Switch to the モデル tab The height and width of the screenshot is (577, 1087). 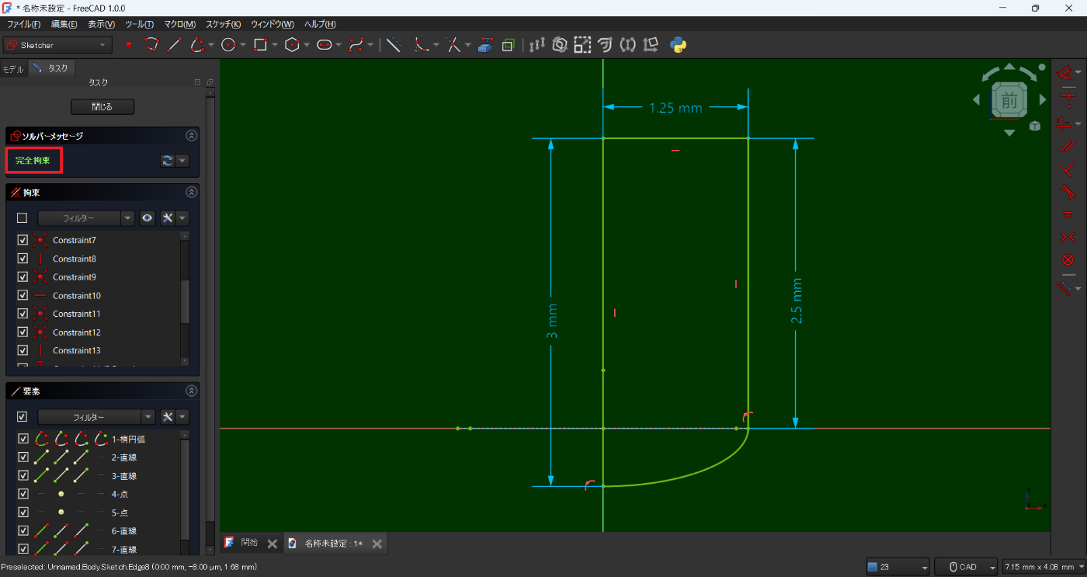click(13, 69)
